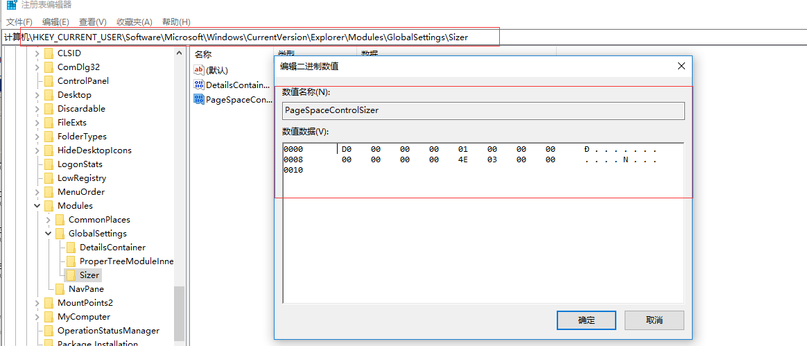The image size is (807, 346).
Task: Click the 数值名称 PageSpaceControlSizer field
Action: (x=484, y=111)
